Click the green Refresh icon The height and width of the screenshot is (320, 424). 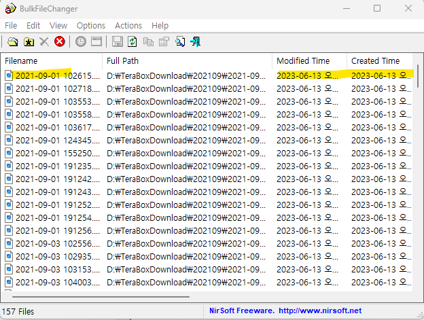coord(132,42)
